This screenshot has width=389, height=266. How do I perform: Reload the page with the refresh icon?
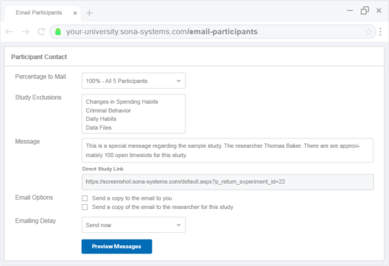point(41,31)
